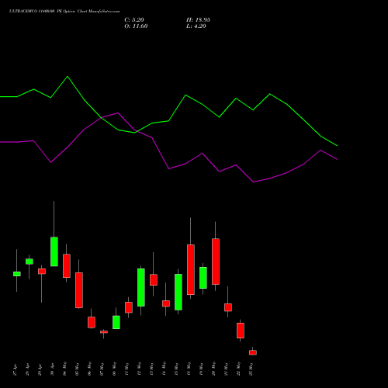Click the "29 Apr" date label
This screenshot has width=388, height=388.
pos(40,370)
